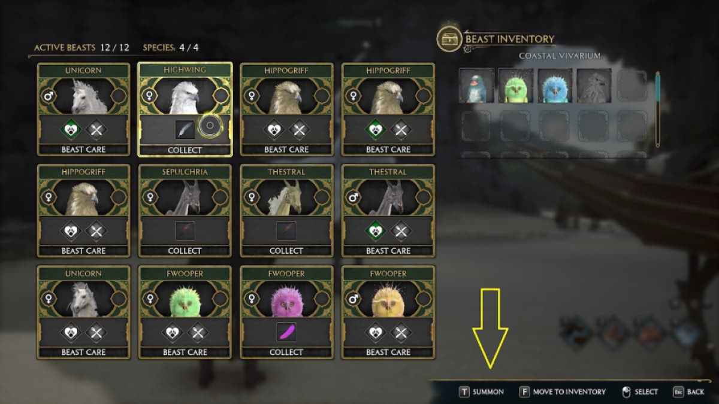Click the Beast Inventory chest icon

(x=449, y=39)
